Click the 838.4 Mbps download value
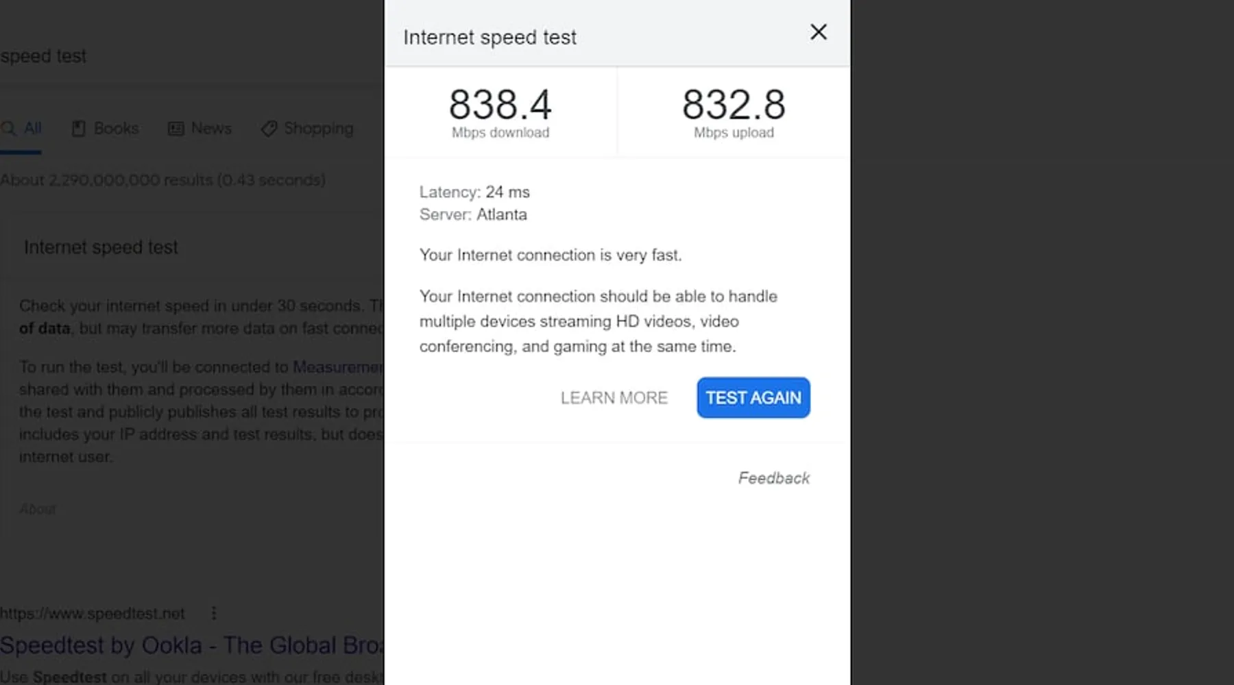 point(500,105)
